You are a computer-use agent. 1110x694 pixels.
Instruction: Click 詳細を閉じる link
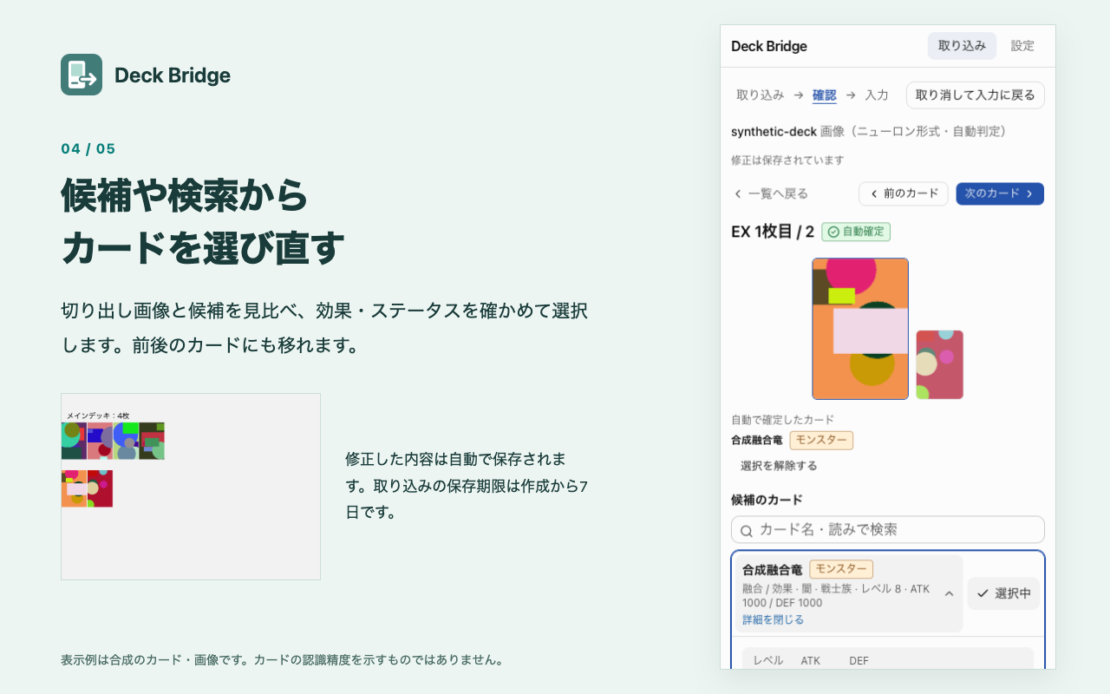[x=773, y=620]
